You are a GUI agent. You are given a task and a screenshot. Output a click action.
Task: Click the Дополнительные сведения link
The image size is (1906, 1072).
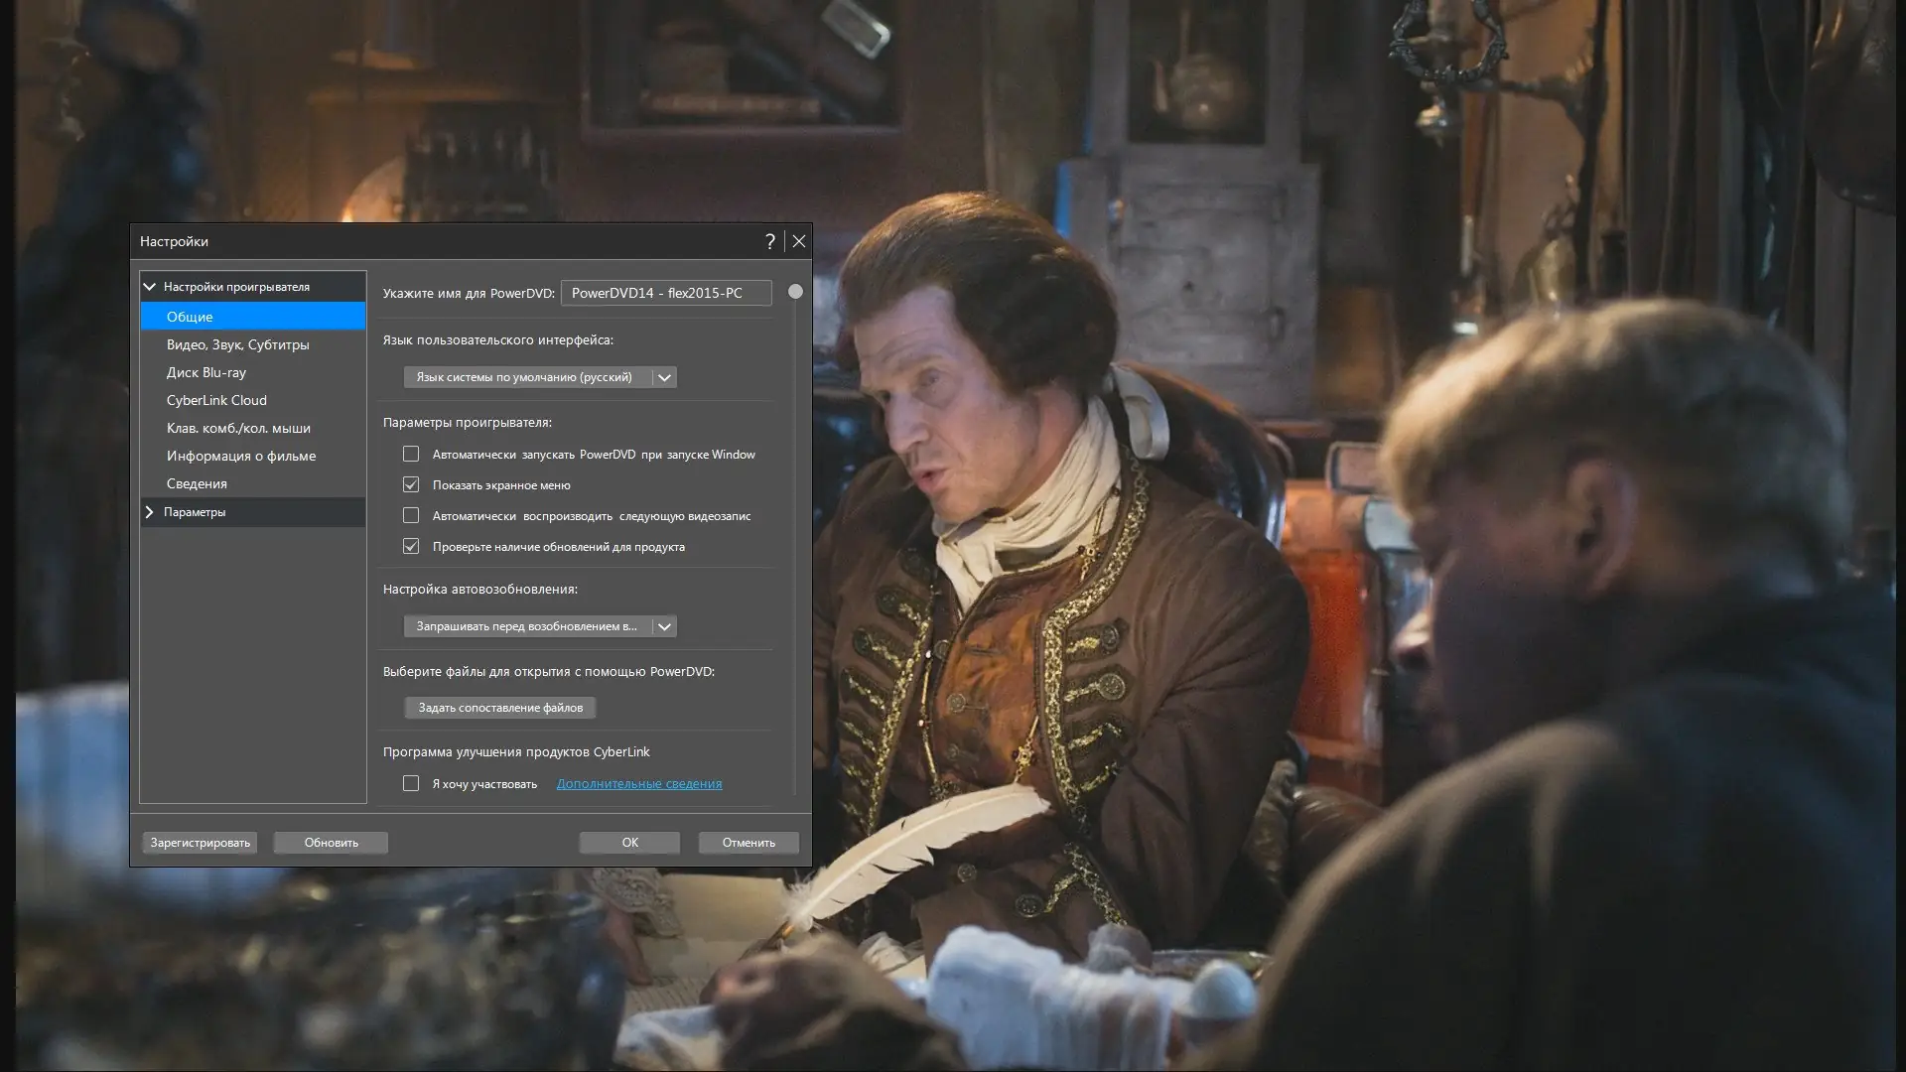[639, 784]
